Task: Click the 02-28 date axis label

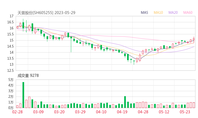Action: click(x=17, y=112)
